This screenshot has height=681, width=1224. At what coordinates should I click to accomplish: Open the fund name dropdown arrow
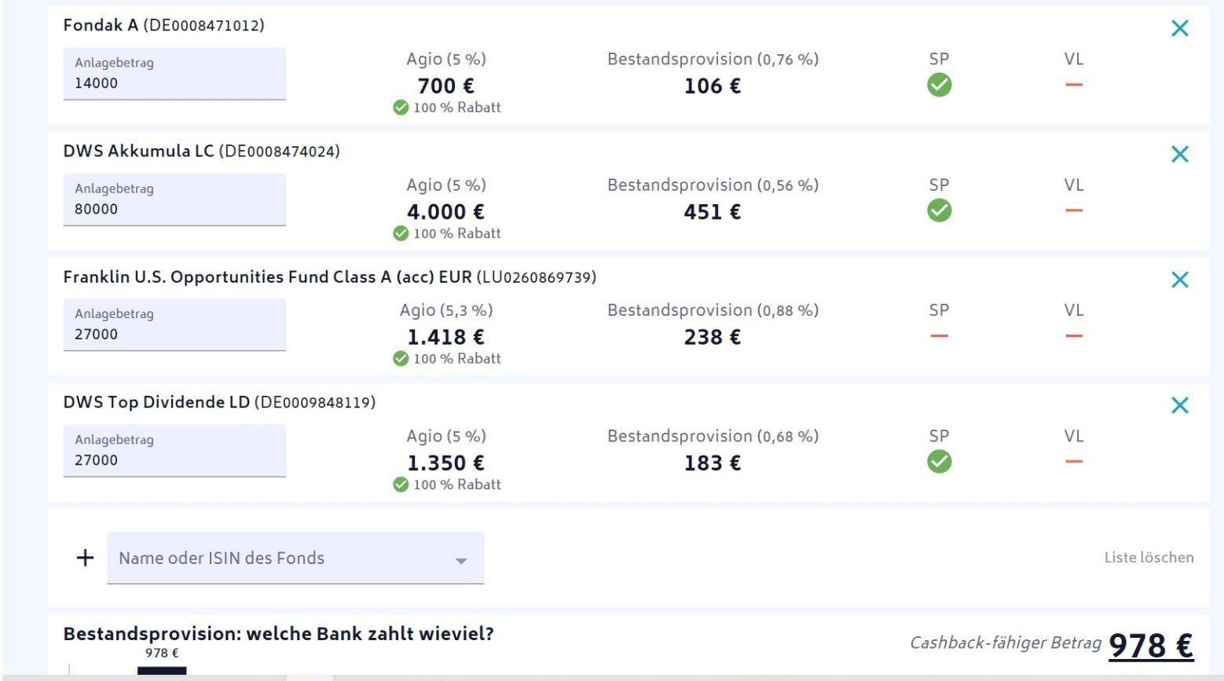pyautogui.click(x=461, y=560)
